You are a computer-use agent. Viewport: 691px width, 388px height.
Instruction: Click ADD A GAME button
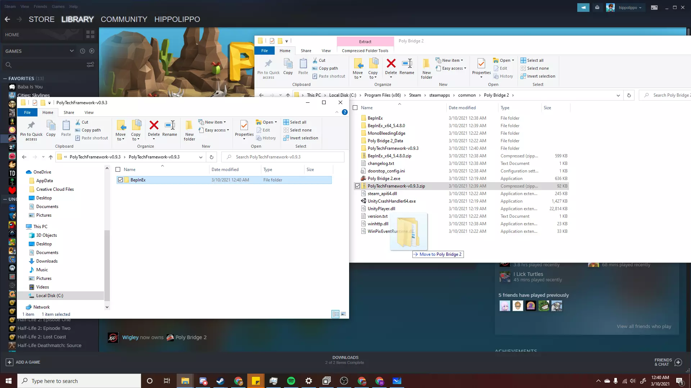(x=23, y=362)
